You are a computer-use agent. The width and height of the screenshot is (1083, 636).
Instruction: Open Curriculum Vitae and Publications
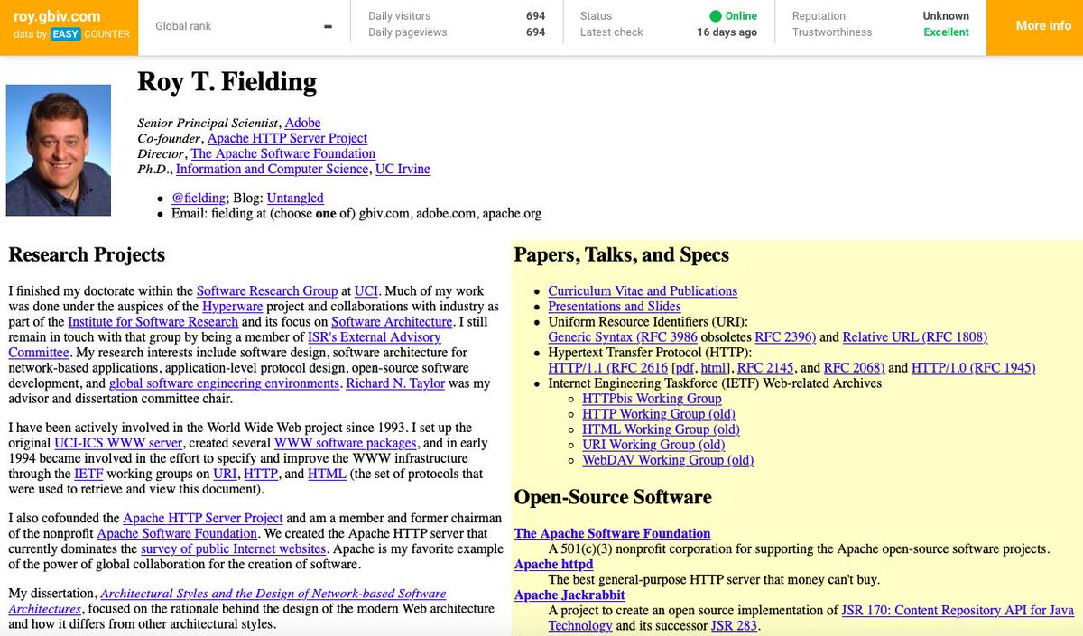tap(643, 291)
